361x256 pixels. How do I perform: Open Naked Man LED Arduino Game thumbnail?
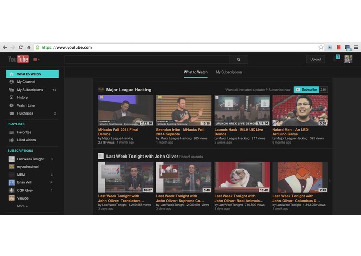(300, 110)
